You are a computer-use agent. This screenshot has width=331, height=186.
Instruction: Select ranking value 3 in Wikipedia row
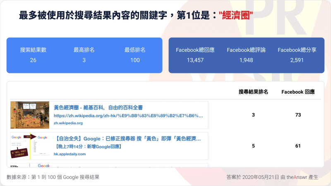pyautogui.click(x=253, y=115)
